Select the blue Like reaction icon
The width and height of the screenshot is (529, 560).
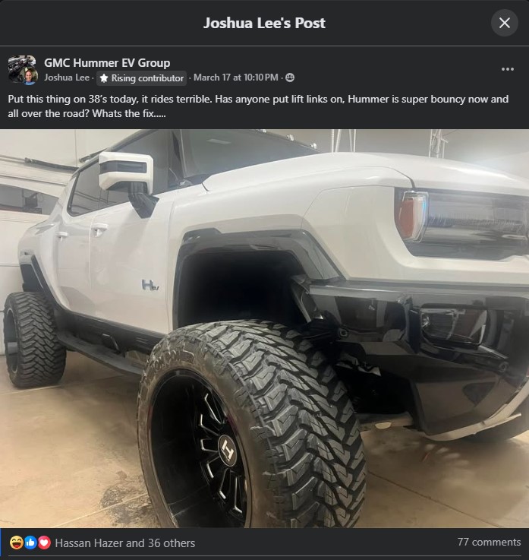30,543
